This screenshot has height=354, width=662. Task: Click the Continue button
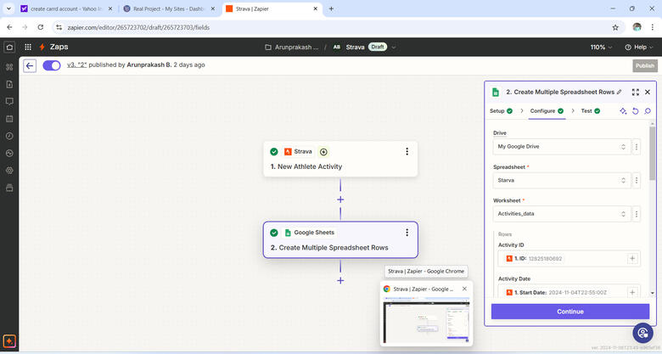pos(570,312)
